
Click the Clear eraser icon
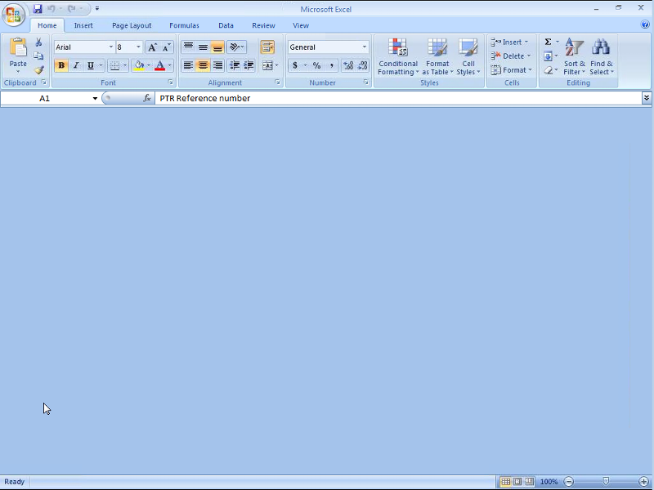click(x=548, y=70)
